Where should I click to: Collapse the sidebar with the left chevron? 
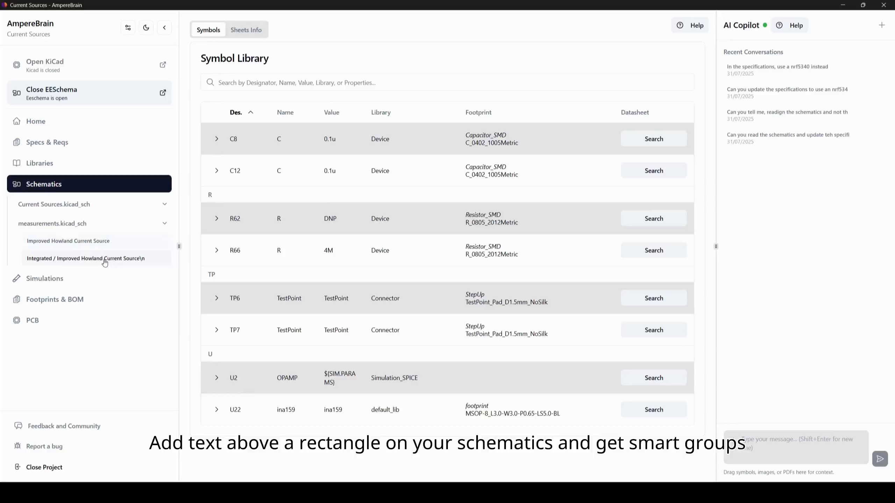coord(164,28)
